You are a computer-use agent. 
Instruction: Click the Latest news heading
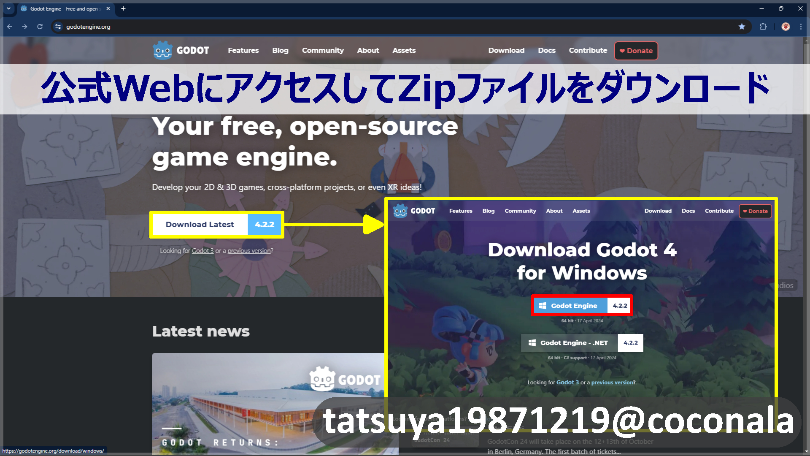[201, 331]
